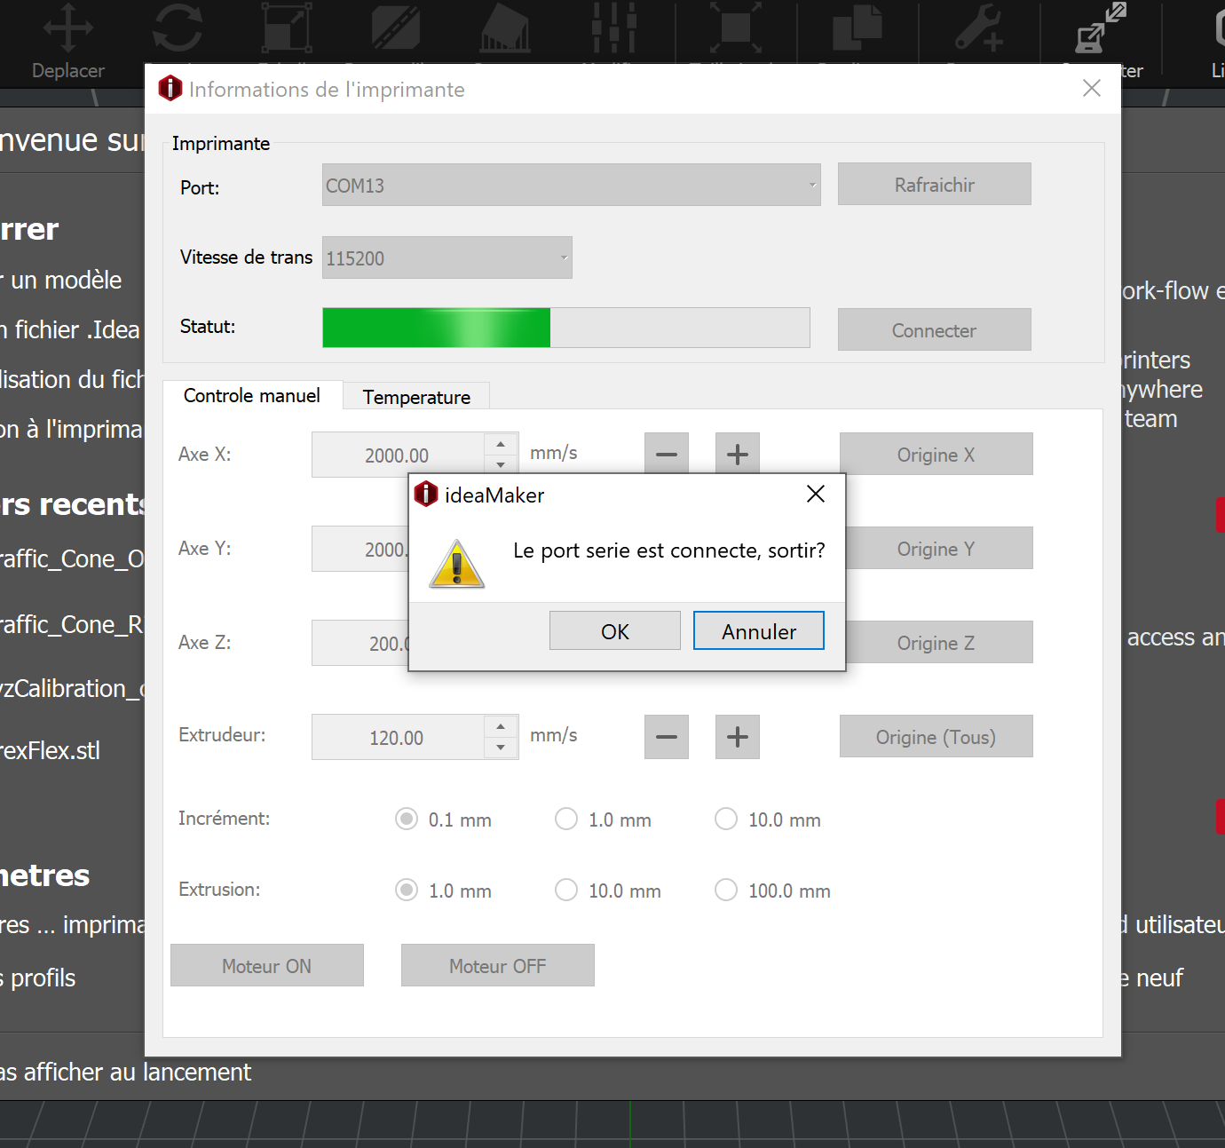Click the Connecter button
This screenshot has width=1225, height=1148.
click(935, 330)
